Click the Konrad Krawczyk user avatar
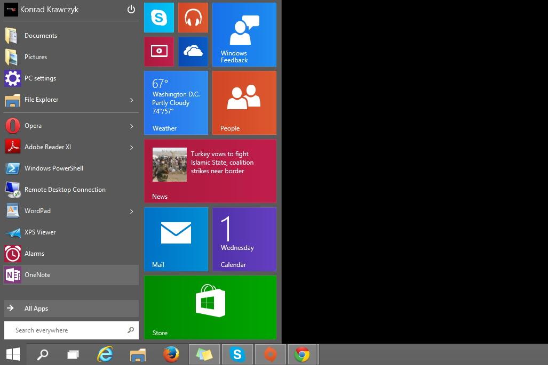This screenshot has width=548, height=365. coord(11,10)
